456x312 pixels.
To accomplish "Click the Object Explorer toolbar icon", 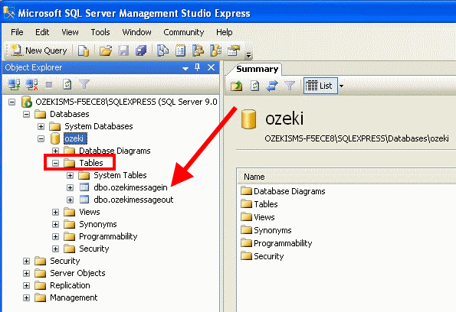I will point(198,50).
